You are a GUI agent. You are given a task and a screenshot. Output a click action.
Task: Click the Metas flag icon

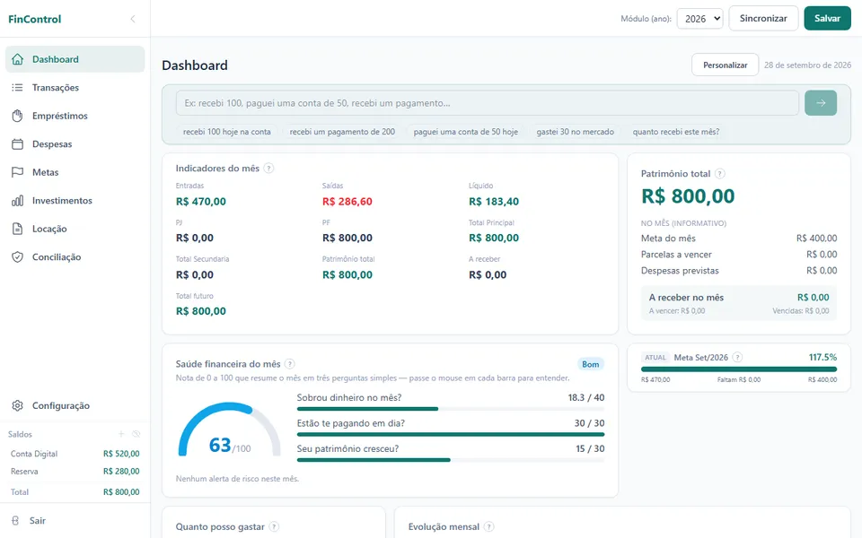[x=18, y=172]
